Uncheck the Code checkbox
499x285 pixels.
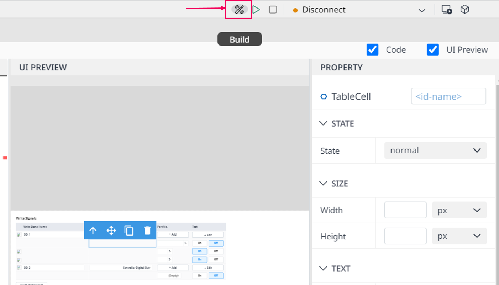(x=372, y=50)
